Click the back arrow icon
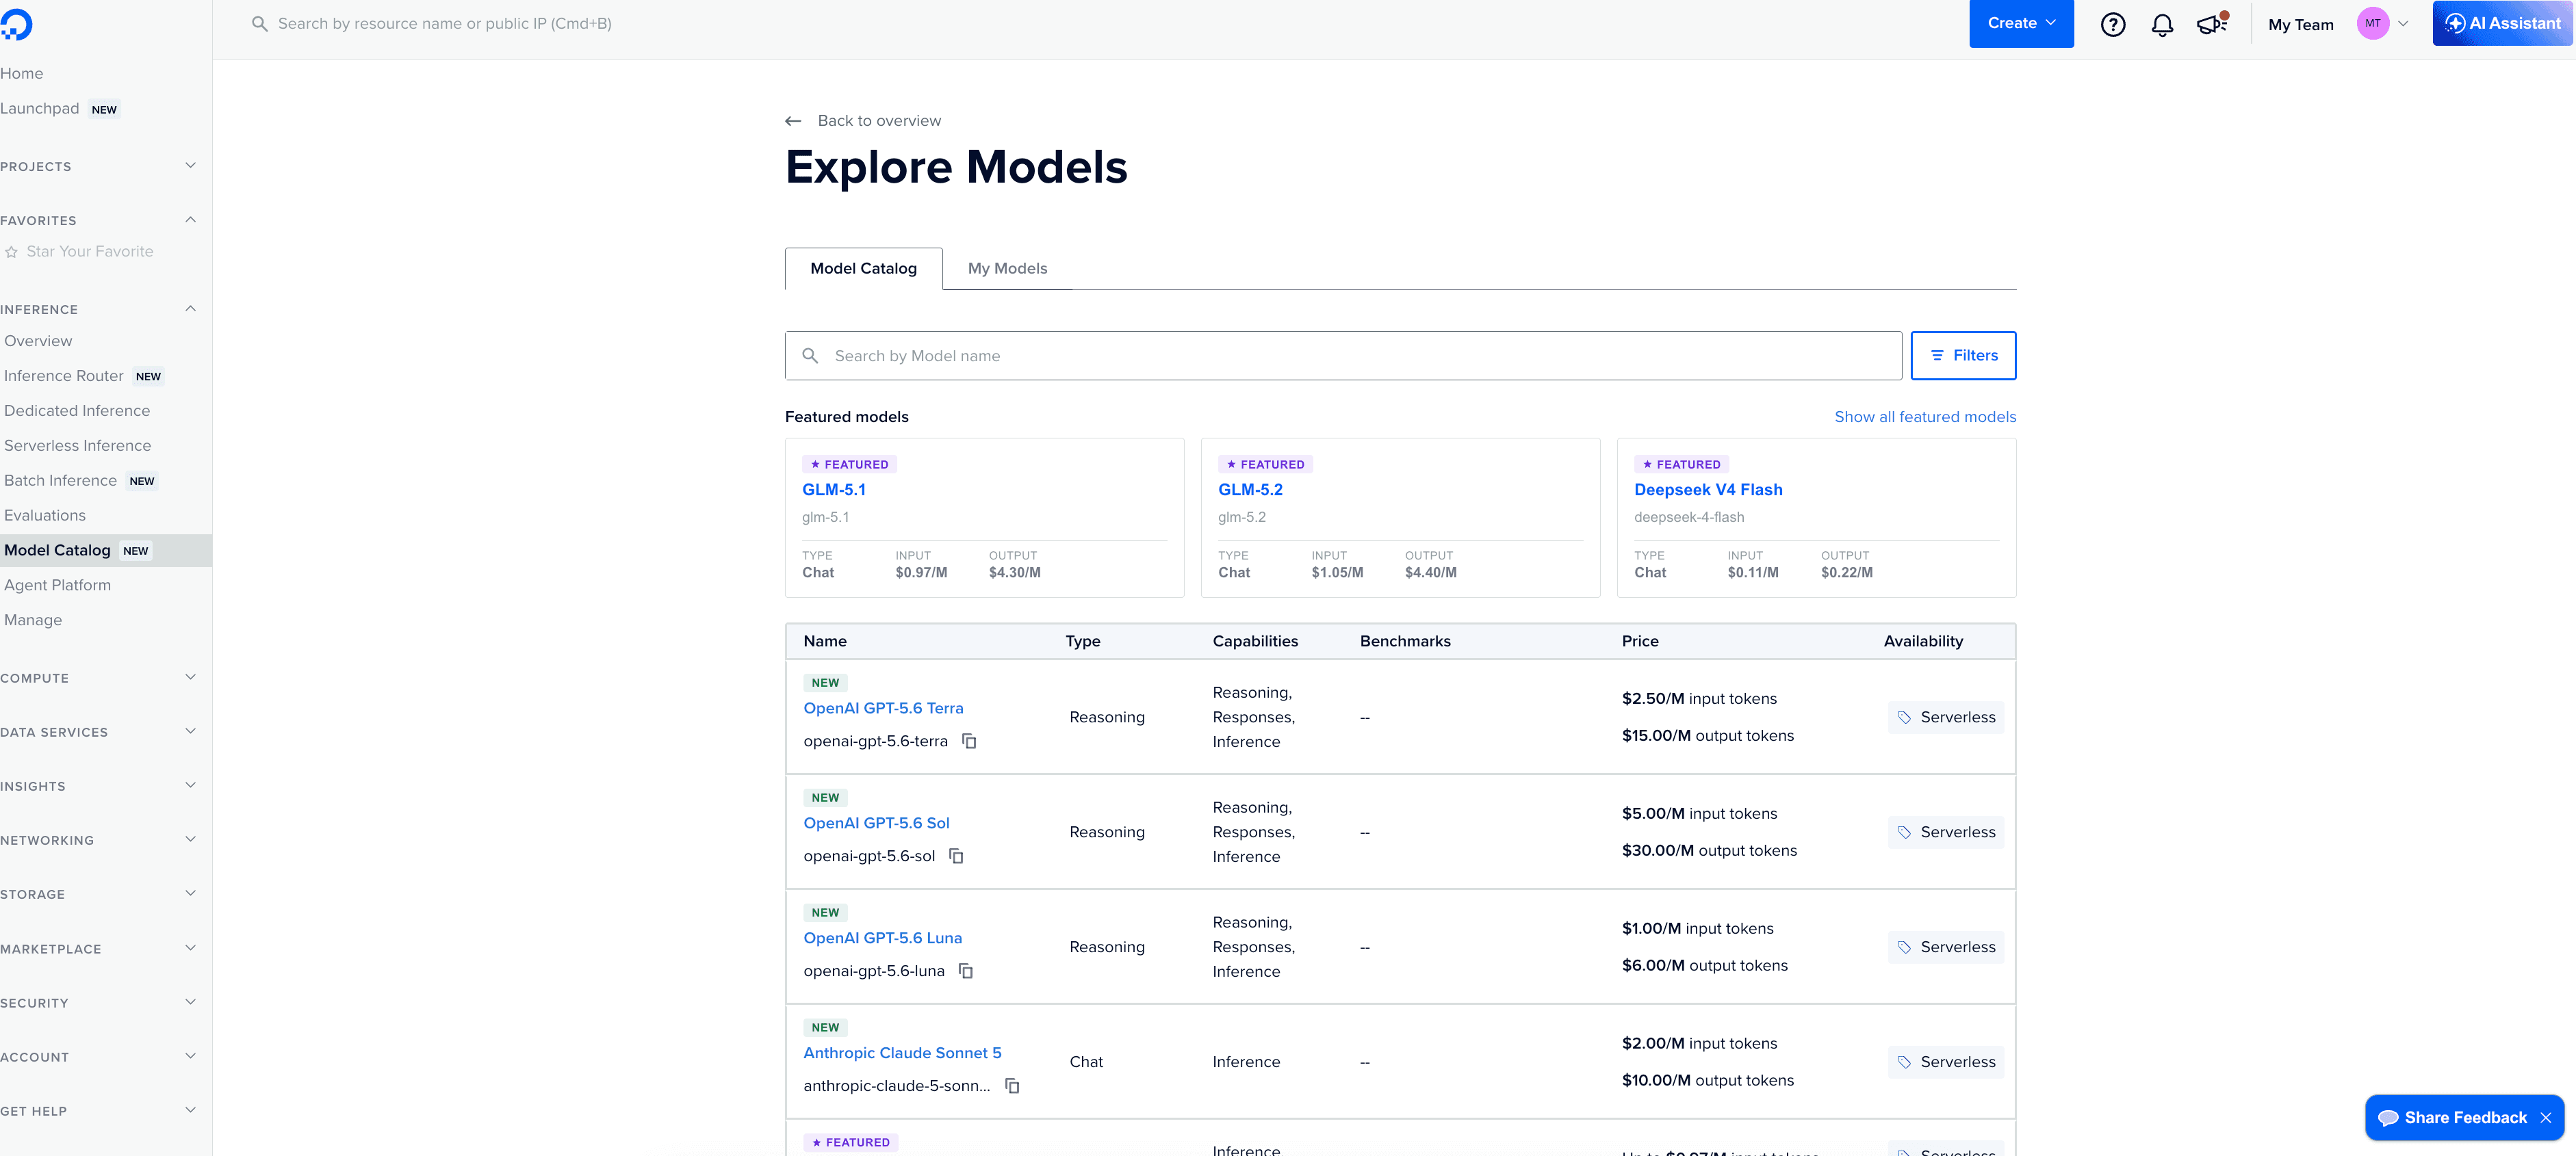The height and width of the screenshot is (1156, 2576). coord(793,121)
